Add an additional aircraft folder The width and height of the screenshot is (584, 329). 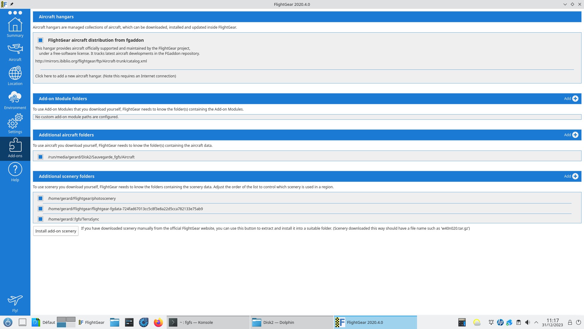pyautogui.click(x=571, y=135)
